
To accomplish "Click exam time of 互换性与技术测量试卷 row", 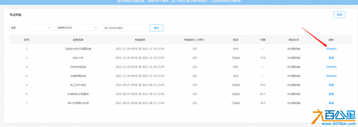I will (140, 49).
